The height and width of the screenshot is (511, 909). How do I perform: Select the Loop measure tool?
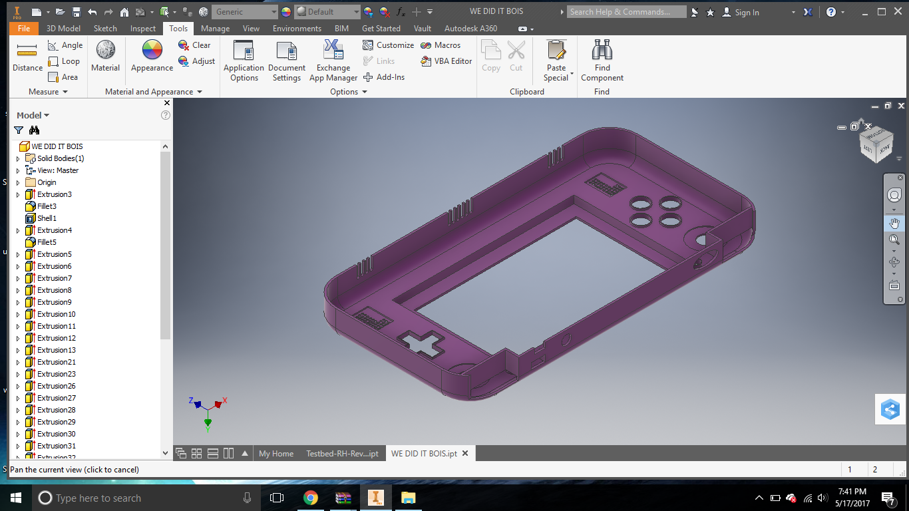tap(64, 61)
